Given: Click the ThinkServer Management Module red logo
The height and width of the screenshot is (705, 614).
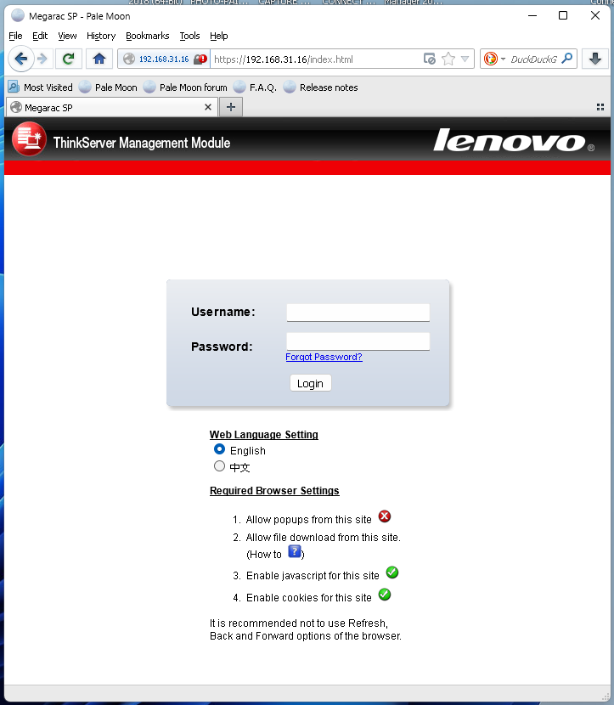Looking at the screenshot, I should click(29, 139).
